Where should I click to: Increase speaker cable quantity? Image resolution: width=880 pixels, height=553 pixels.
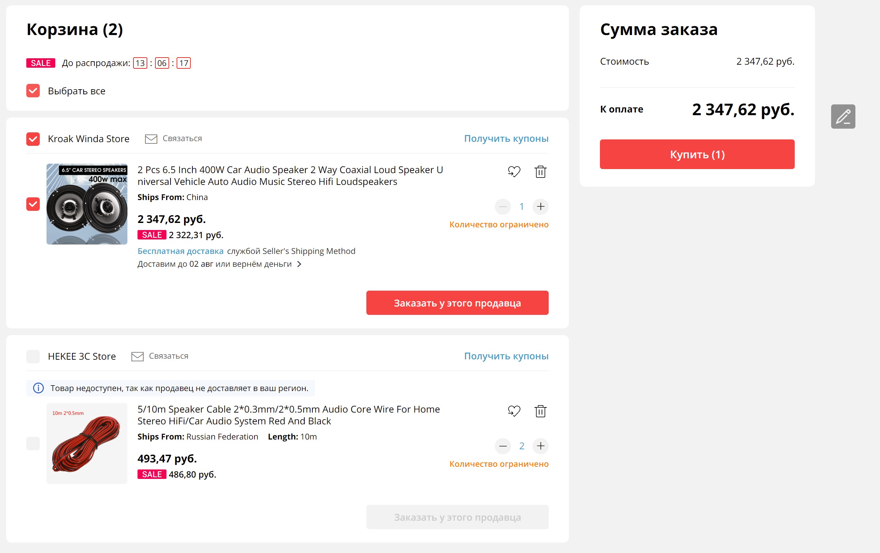click(540, 446)
